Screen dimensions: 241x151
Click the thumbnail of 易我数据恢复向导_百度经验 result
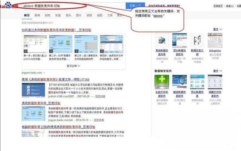(x=34, y=114)
